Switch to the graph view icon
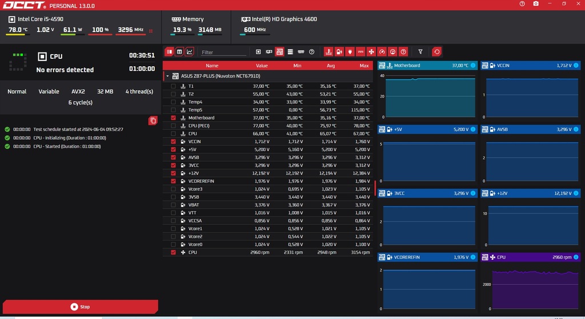Viewport: 585px width, 319px height. coord(190,52)
